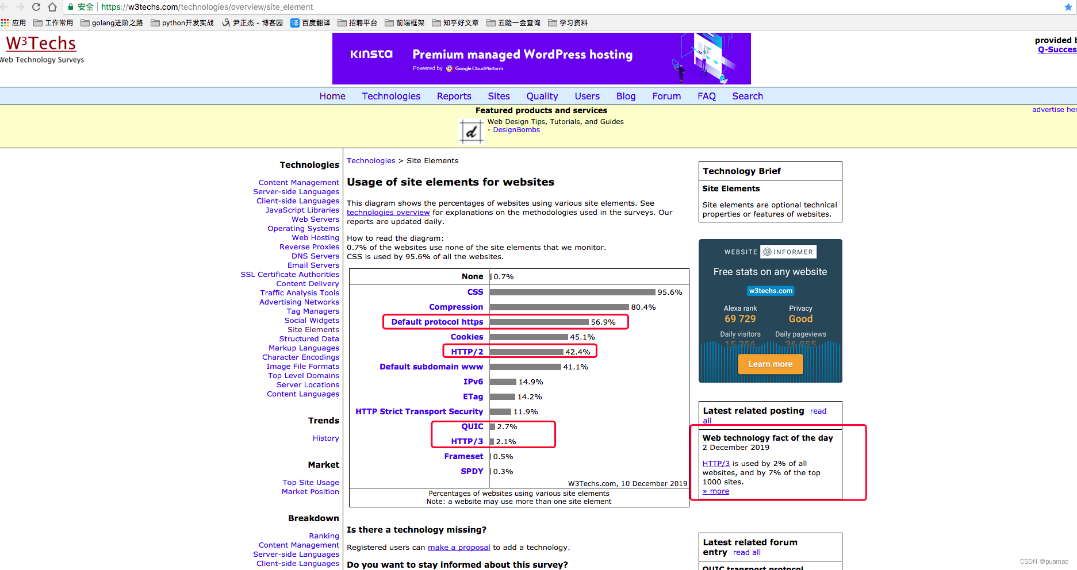Click the browser reload icon
This screenshot has width=1077, height=570.
click(x=36, y=7)
